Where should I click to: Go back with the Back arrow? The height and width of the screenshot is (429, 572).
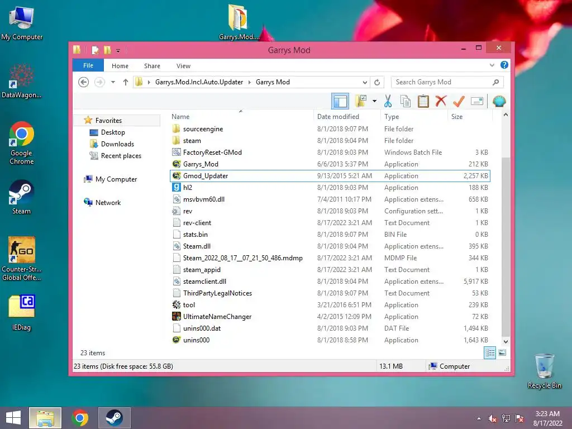click(x=84, y=82)
